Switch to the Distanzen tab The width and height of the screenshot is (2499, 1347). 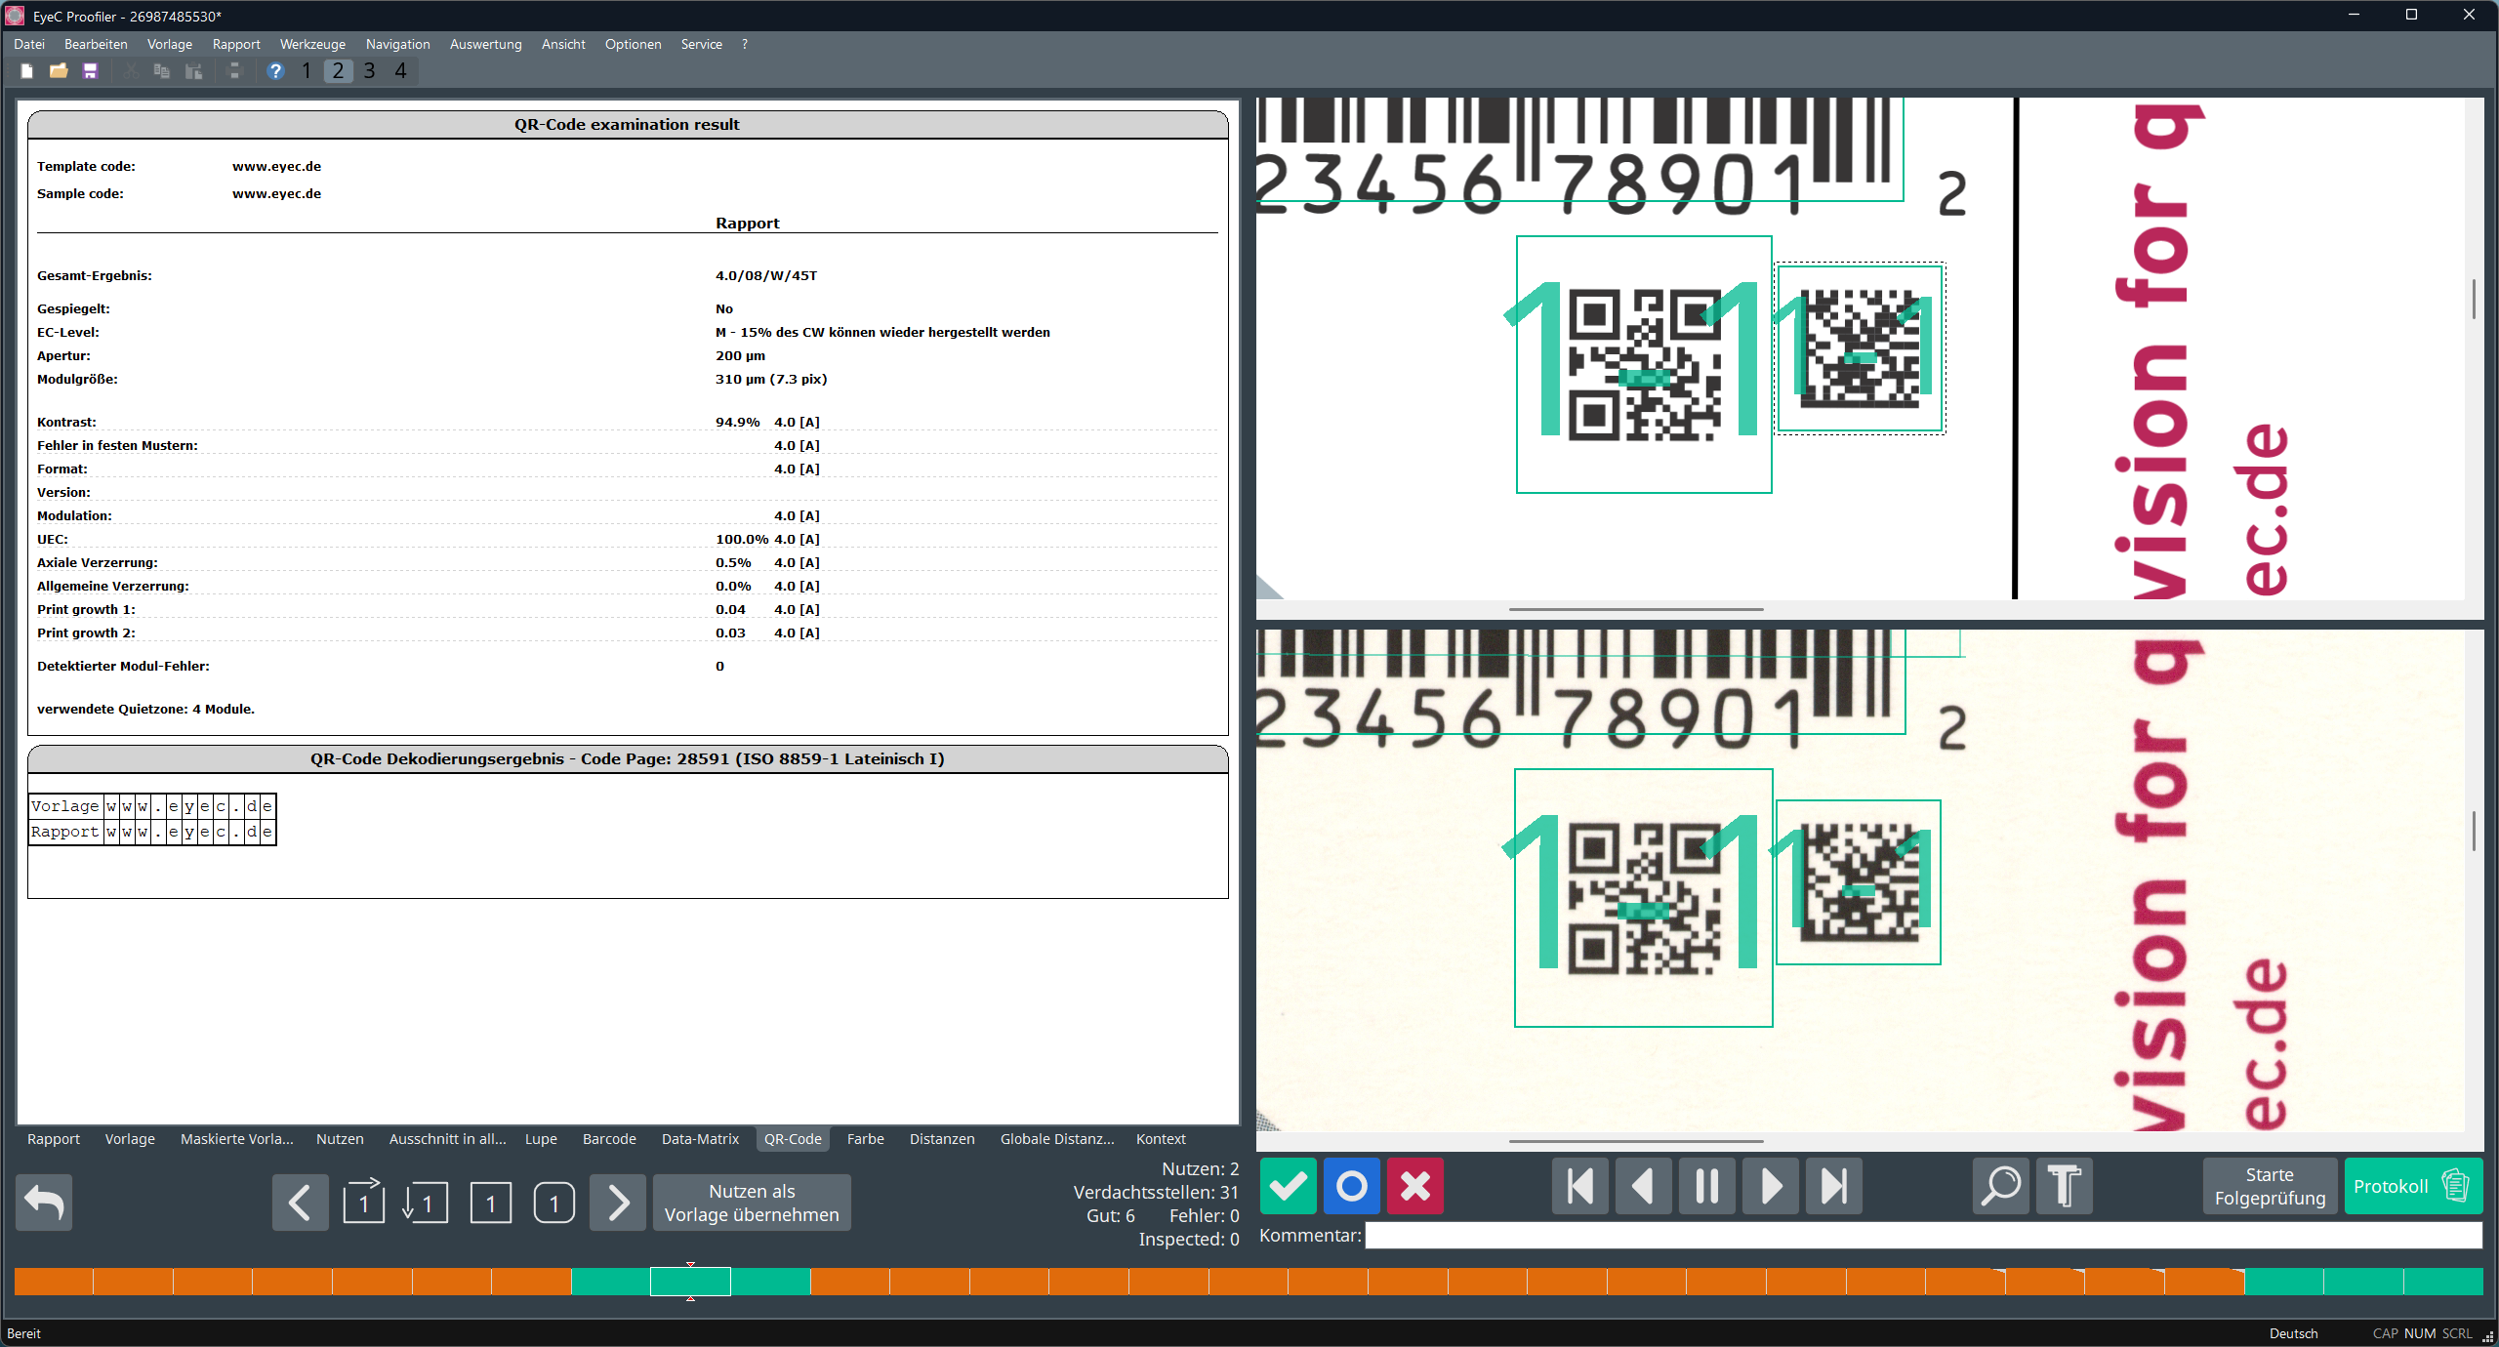(942, 1139)
